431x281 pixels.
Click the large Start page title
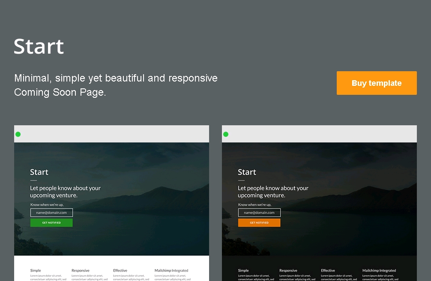(39, 46)
